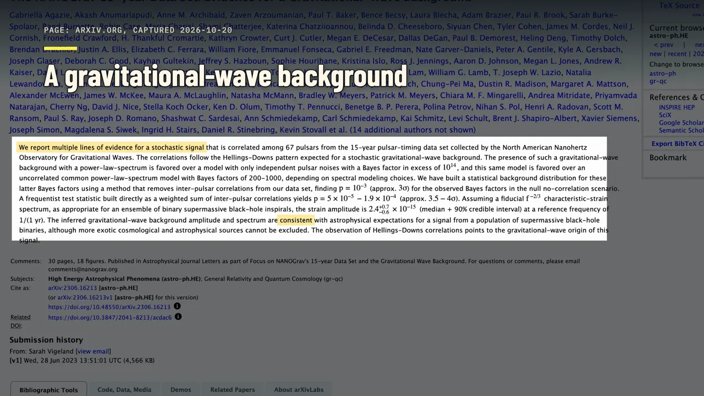Viewport: 704px width, 396px height.
Task: Open the Semantic Scholar reference link
Action: tap(681, 130)
